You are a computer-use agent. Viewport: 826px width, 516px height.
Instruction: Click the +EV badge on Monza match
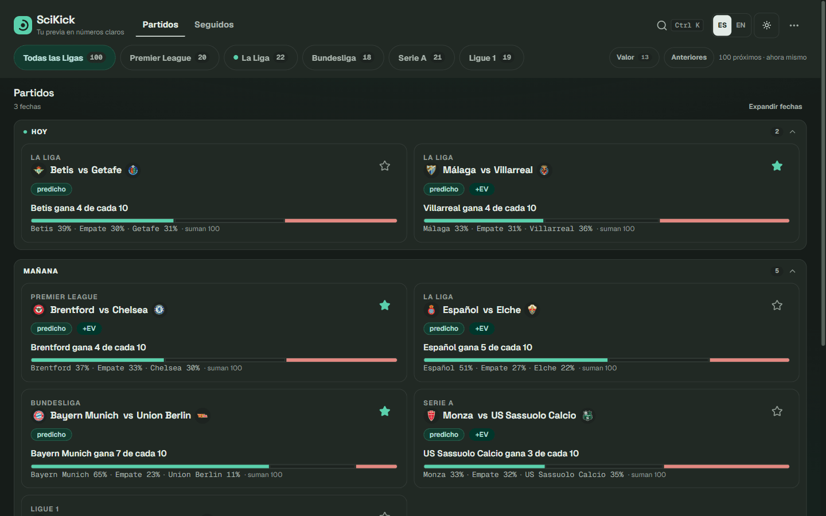pos(482,435)
